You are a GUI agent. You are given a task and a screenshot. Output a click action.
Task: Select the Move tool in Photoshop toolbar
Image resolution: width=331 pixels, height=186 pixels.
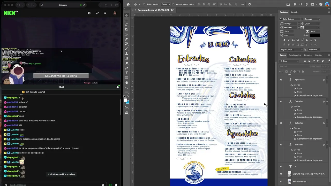pos(126,15)
